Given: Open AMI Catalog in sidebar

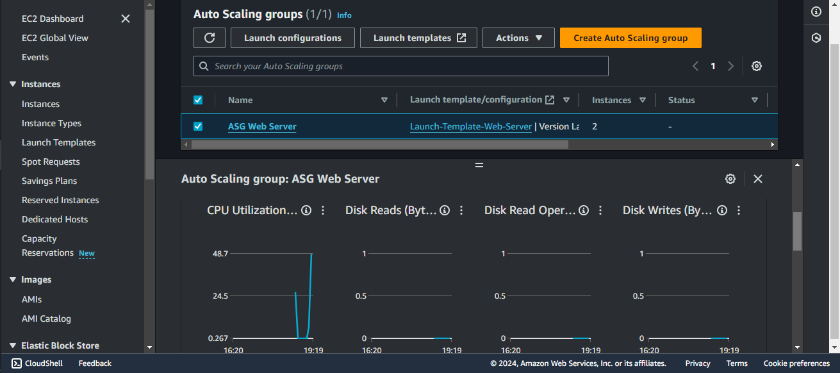Looking at the screenshot, I should (x=46, y=319).
